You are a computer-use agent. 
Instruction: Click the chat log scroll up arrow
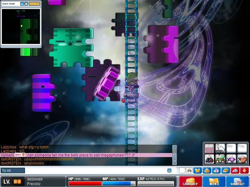coord(174,147)
